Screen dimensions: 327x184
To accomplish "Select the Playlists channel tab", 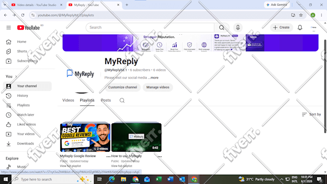I will [x=87, y=101].
